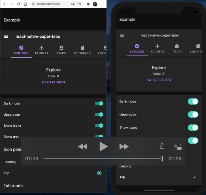This screenshot has height=195, width=206.
Task: Click the browser forward arrow
Action: 12,4
